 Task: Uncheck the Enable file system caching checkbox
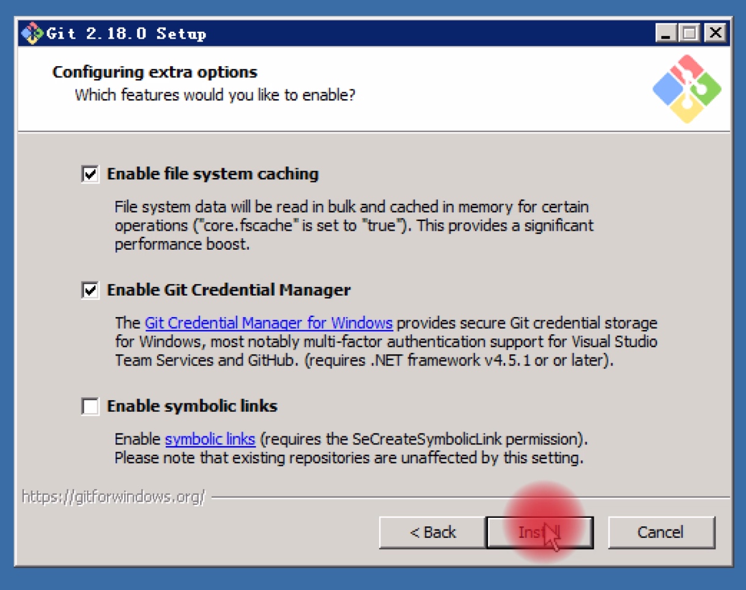point(90,174)
